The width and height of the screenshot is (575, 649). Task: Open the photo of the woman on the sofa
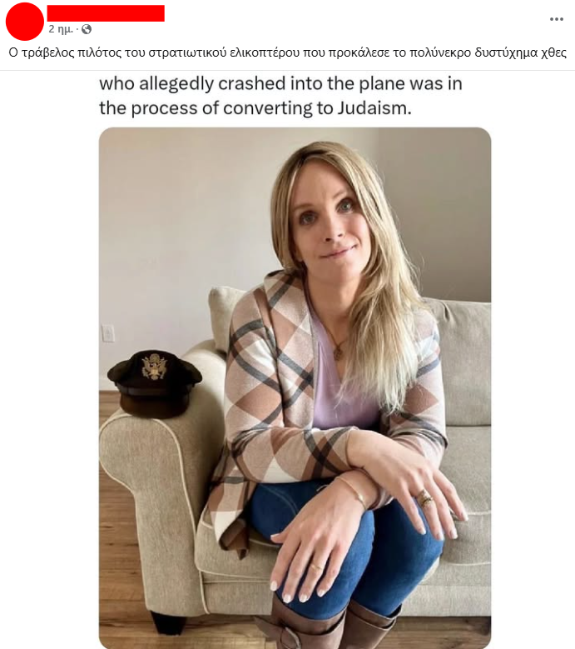(295, 388)
